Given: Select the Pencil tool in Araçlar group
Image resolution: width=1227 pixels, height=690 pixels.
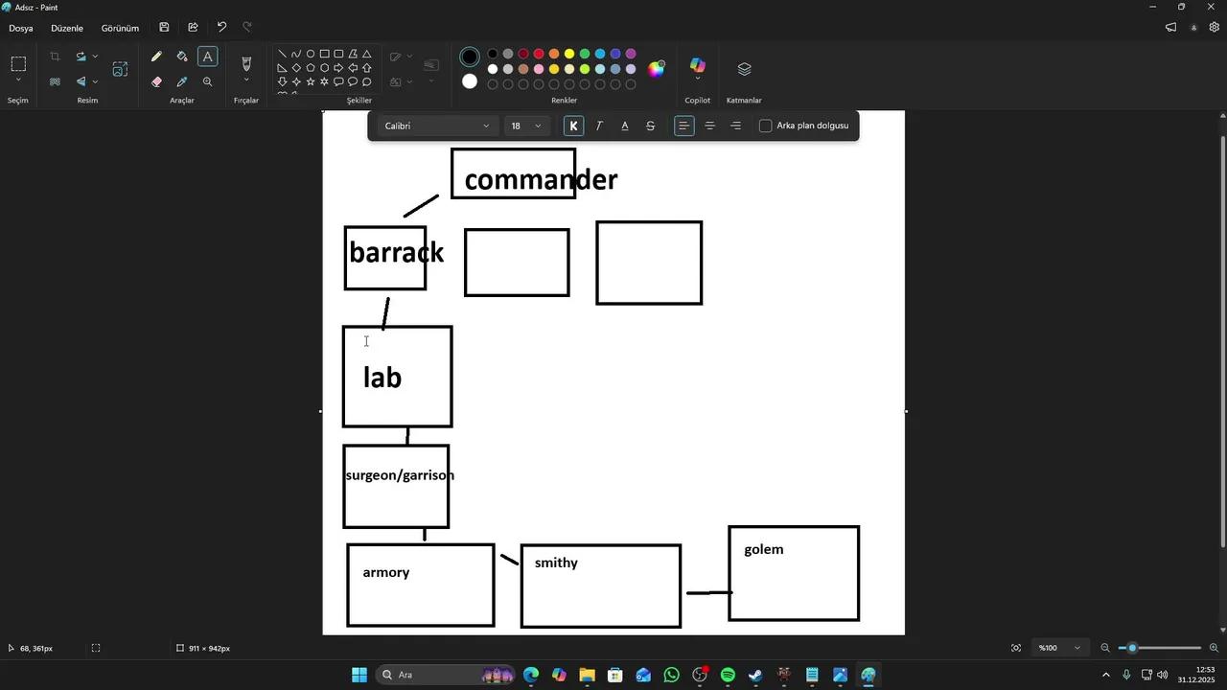Looking at the screenshot, I should click(x=156, y=56).
